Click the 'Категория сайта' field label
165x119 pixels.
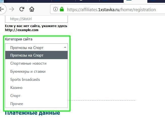click(x=19, y=39)
